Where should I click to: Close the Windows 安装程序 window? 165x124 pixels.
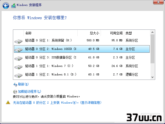(158, 2)
